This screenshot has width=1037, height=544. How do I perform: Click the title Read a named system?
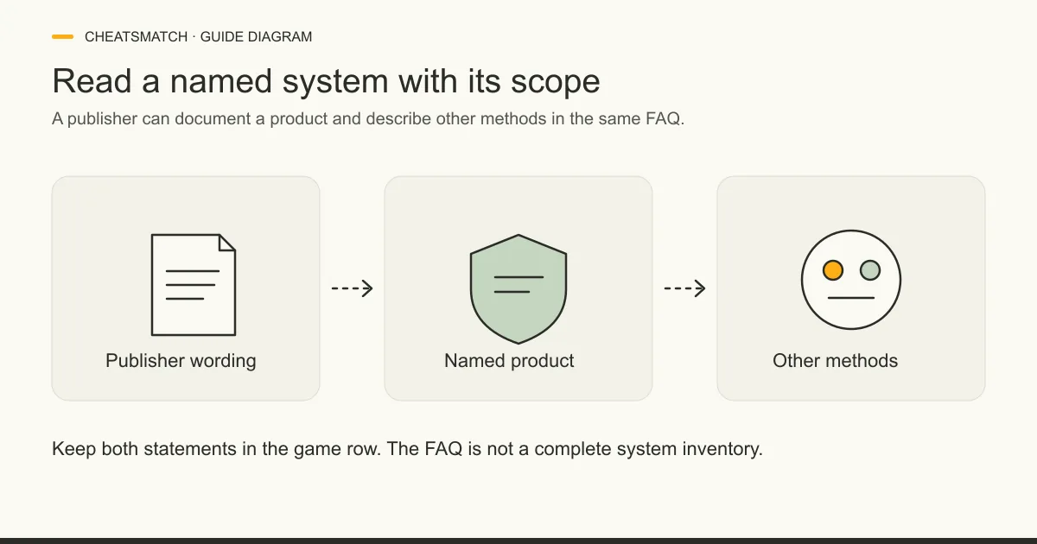[x=326, y=81]
